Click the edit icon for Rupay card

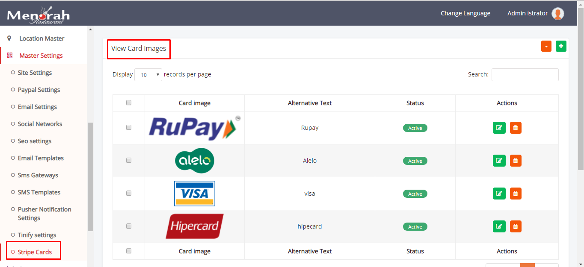[x=499, y=128]
